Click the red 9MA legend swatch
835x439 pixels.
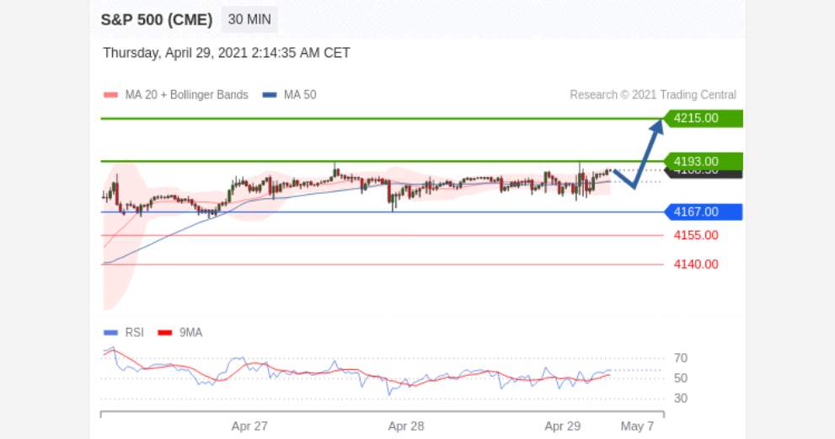point(165,333)
